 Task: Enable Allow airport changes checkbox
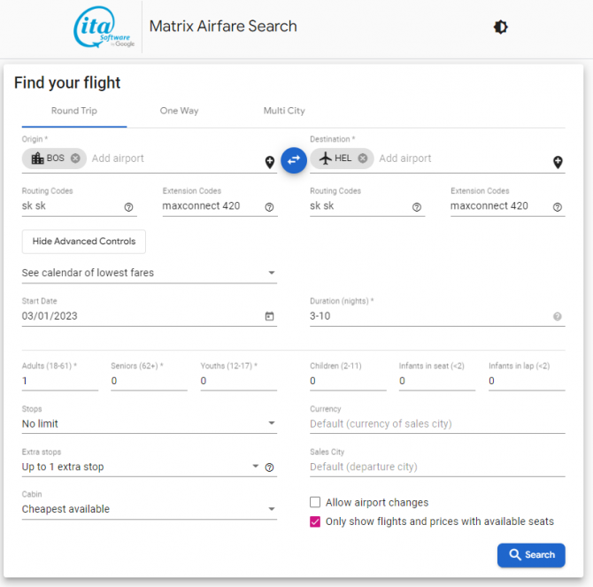(315, 502)
